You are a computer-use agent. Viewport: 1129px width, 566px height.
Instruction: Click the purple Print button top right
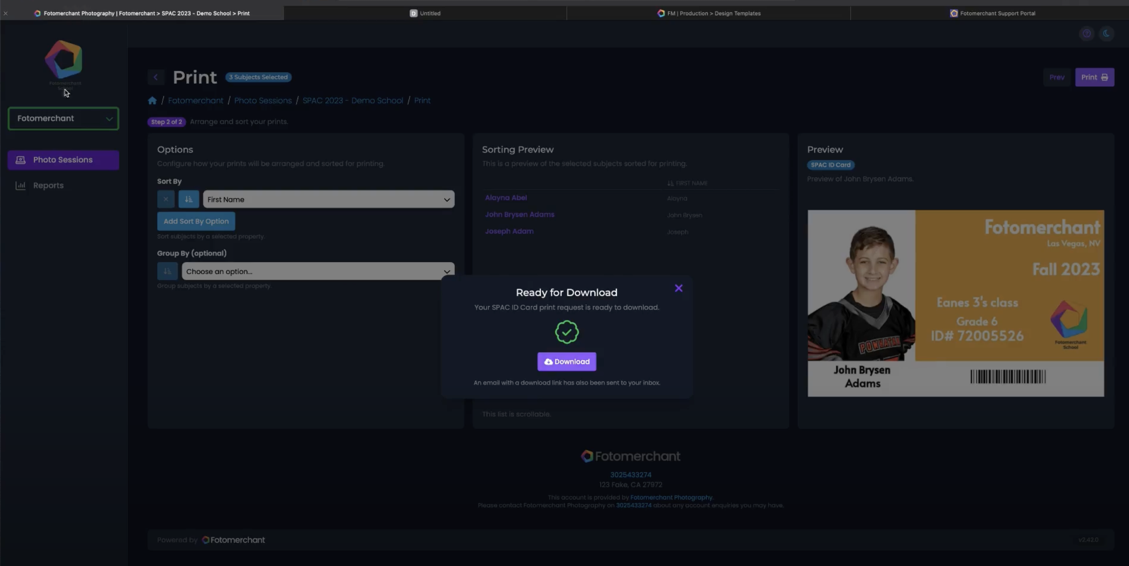tap(1095, 77)
